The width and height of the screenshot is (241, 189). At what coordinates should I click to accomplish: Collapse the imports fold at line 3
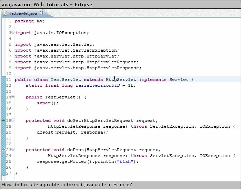point(13,32)
